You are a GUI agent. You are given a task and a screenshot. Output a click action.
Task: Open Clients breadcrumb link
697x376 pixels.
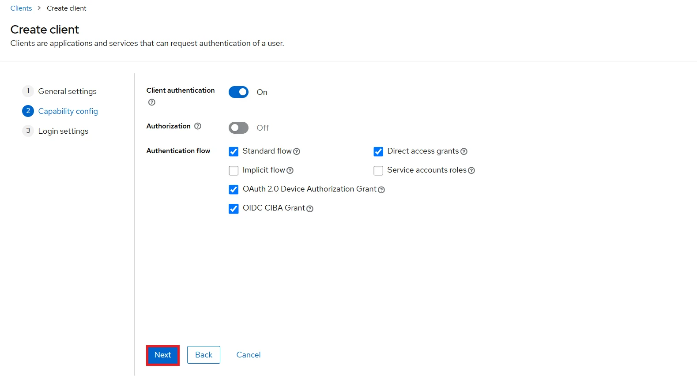click(21, 8)
